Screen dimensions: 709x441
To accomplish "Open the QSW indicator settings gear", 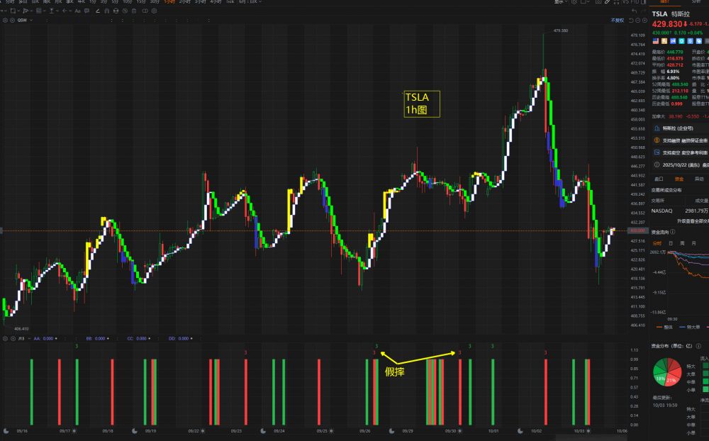I will (6, 21).
